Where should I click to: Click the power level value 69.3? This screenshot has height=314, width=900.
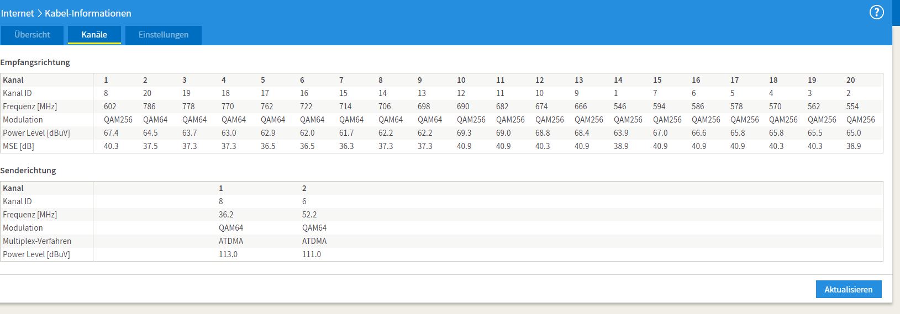pyautogui.click(x=464, y=133)
